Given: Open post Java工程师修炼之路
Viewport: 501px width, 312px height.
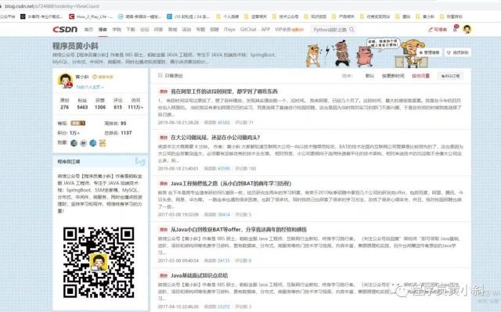Looking at the screenshot, I should click(x=231, y=184).
